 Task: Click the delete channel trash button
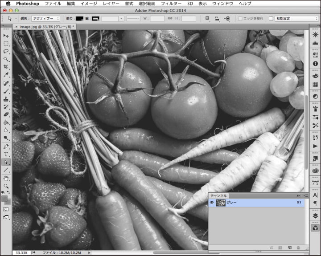[298, 247]
